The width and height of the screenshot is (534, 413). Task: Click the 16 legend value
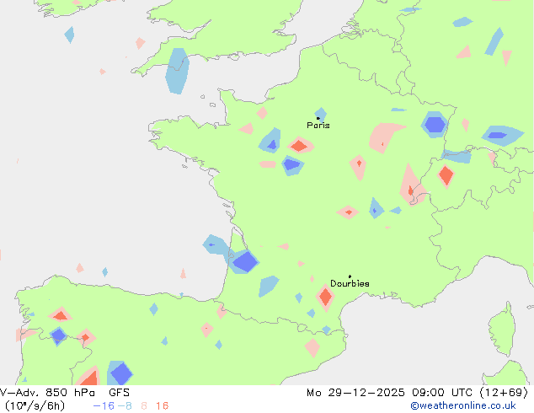click(162, 406)
